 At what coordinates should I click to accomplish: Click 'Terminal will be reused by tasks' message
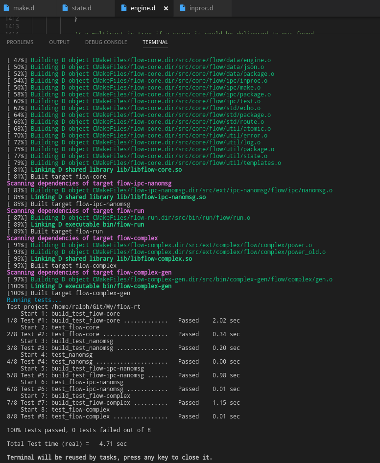pos(110,458)
